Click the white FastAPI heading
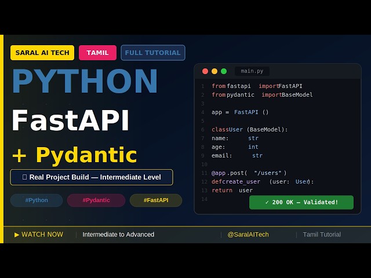 tap(70, 120)
